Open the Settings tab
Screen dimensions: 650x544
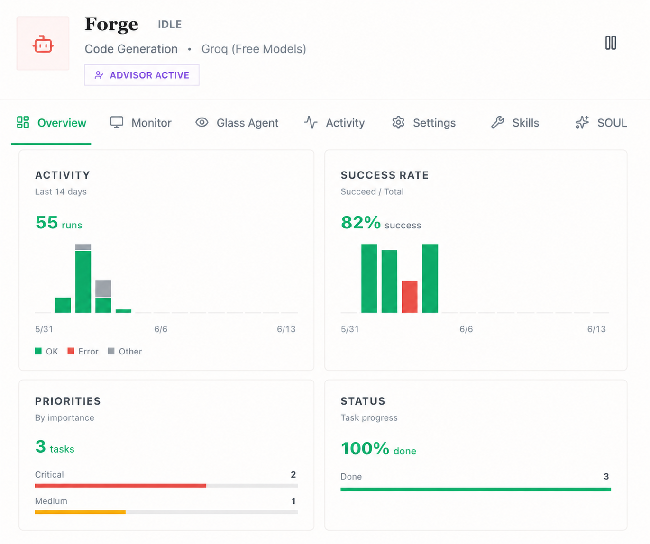tap(424, 123)
